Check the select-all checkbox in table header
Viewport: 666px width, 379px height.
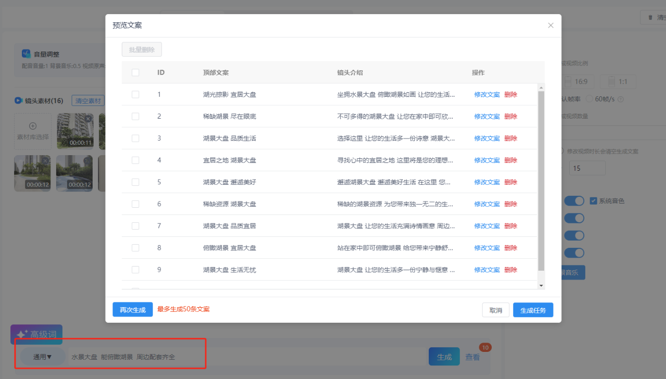tap(135, 73)
